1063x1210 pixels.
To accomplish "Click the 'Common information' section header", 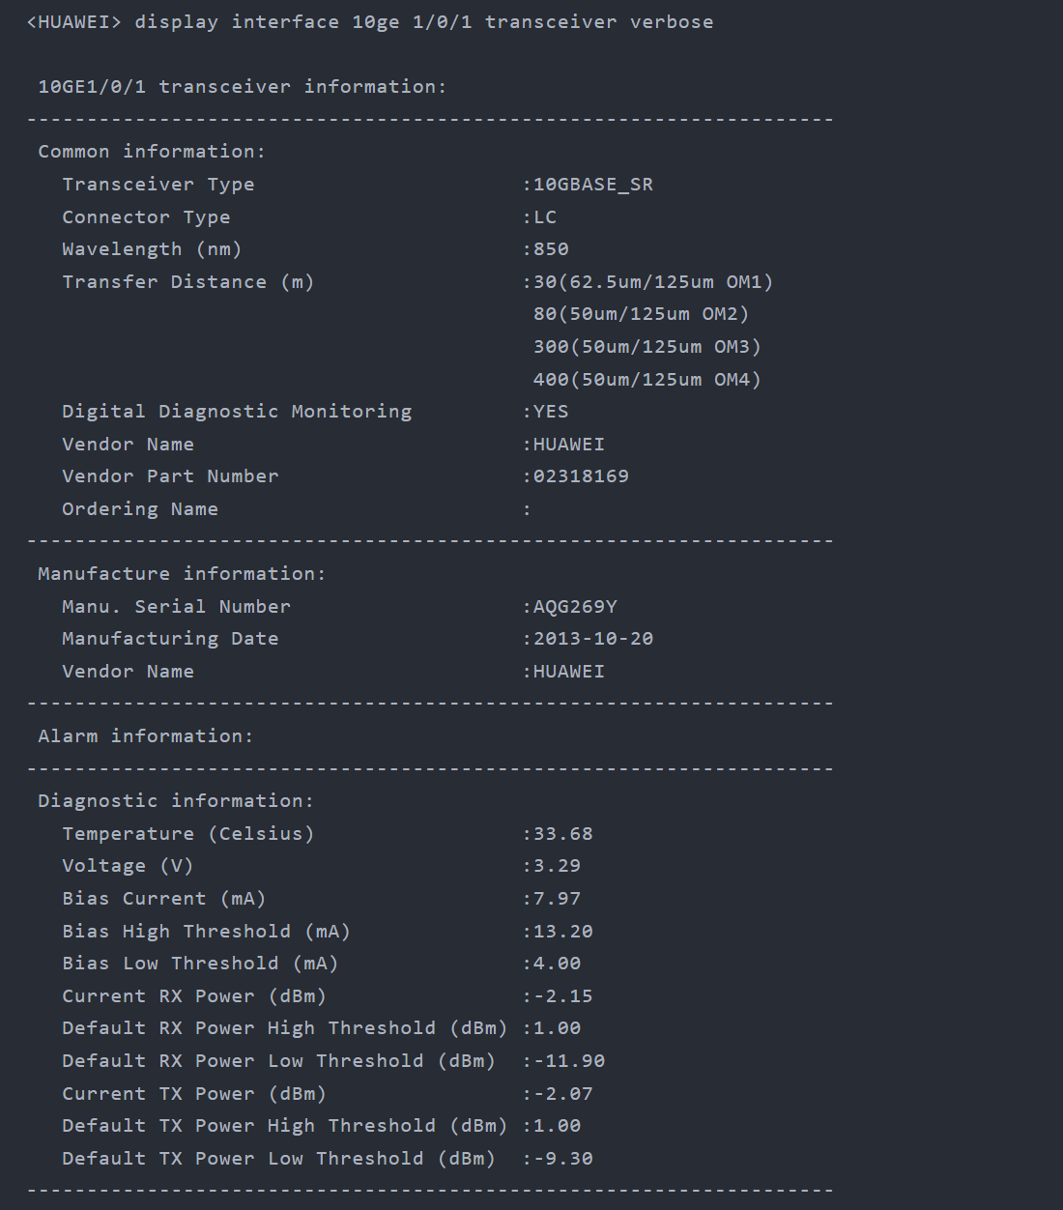I will pos(151,152).
